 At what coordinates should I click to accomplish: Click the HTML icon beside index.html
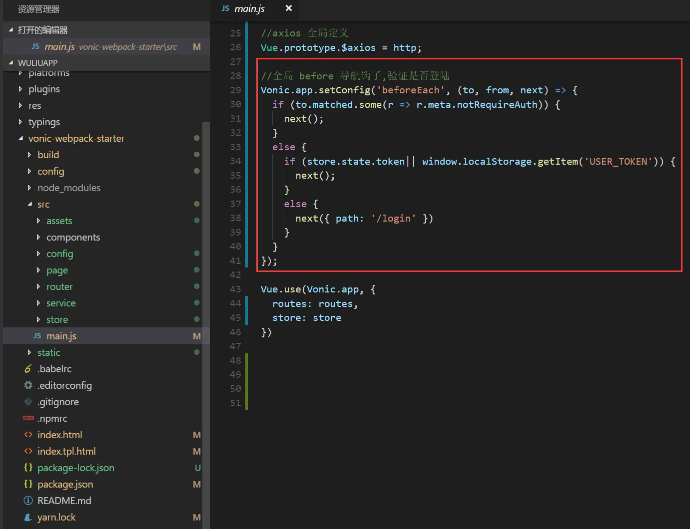click(x=28, y=435)
